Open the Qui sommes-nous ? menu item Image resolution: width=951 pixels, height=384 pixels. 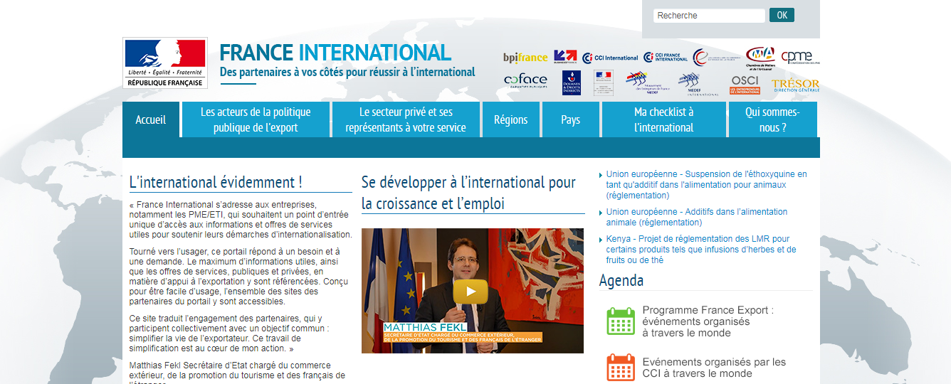click(773, 119)
